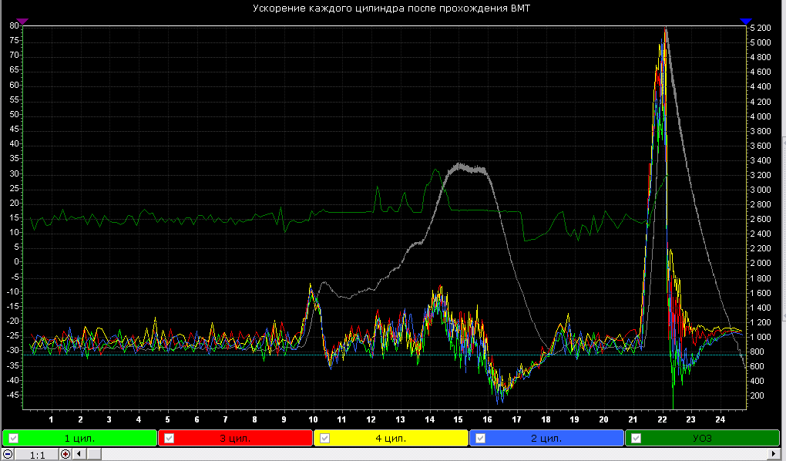
Task: Toggle the УОЗ series checkbox
Action: tap(636, 438)
